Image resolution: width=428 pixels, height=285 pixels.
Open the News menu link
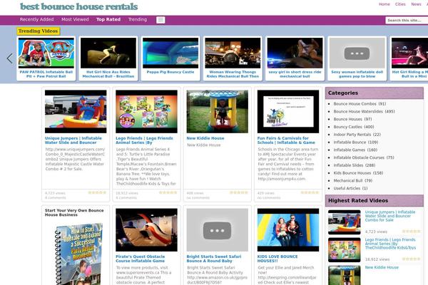pos(416,4)
